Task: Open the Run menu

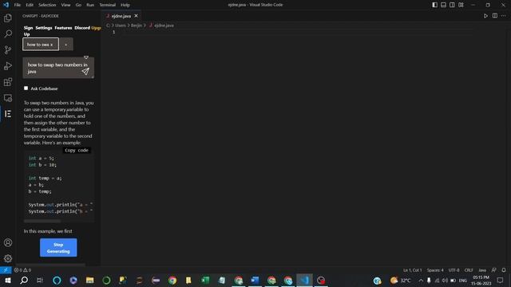Action: pyautogui.click(x=90, y=5)
